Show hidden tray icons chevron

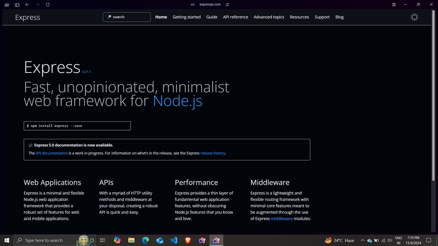362,240
